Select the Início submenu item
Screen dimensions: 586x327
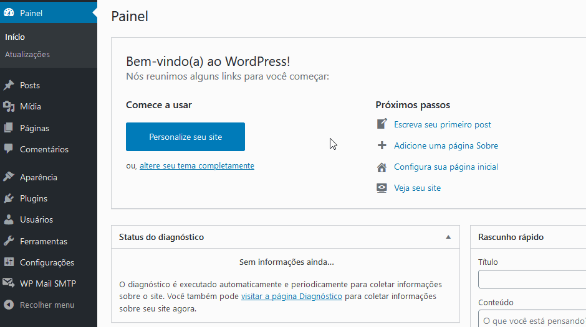(x=15, y=37)
